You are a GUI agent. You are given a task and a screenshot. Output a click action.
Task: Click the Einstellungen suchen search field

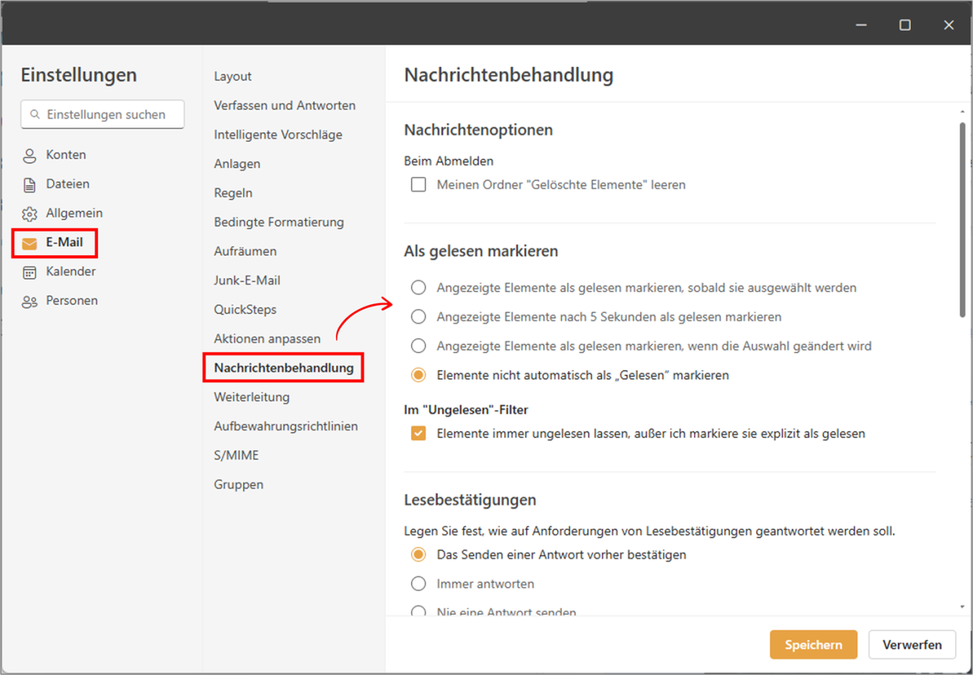coord(103,114)
